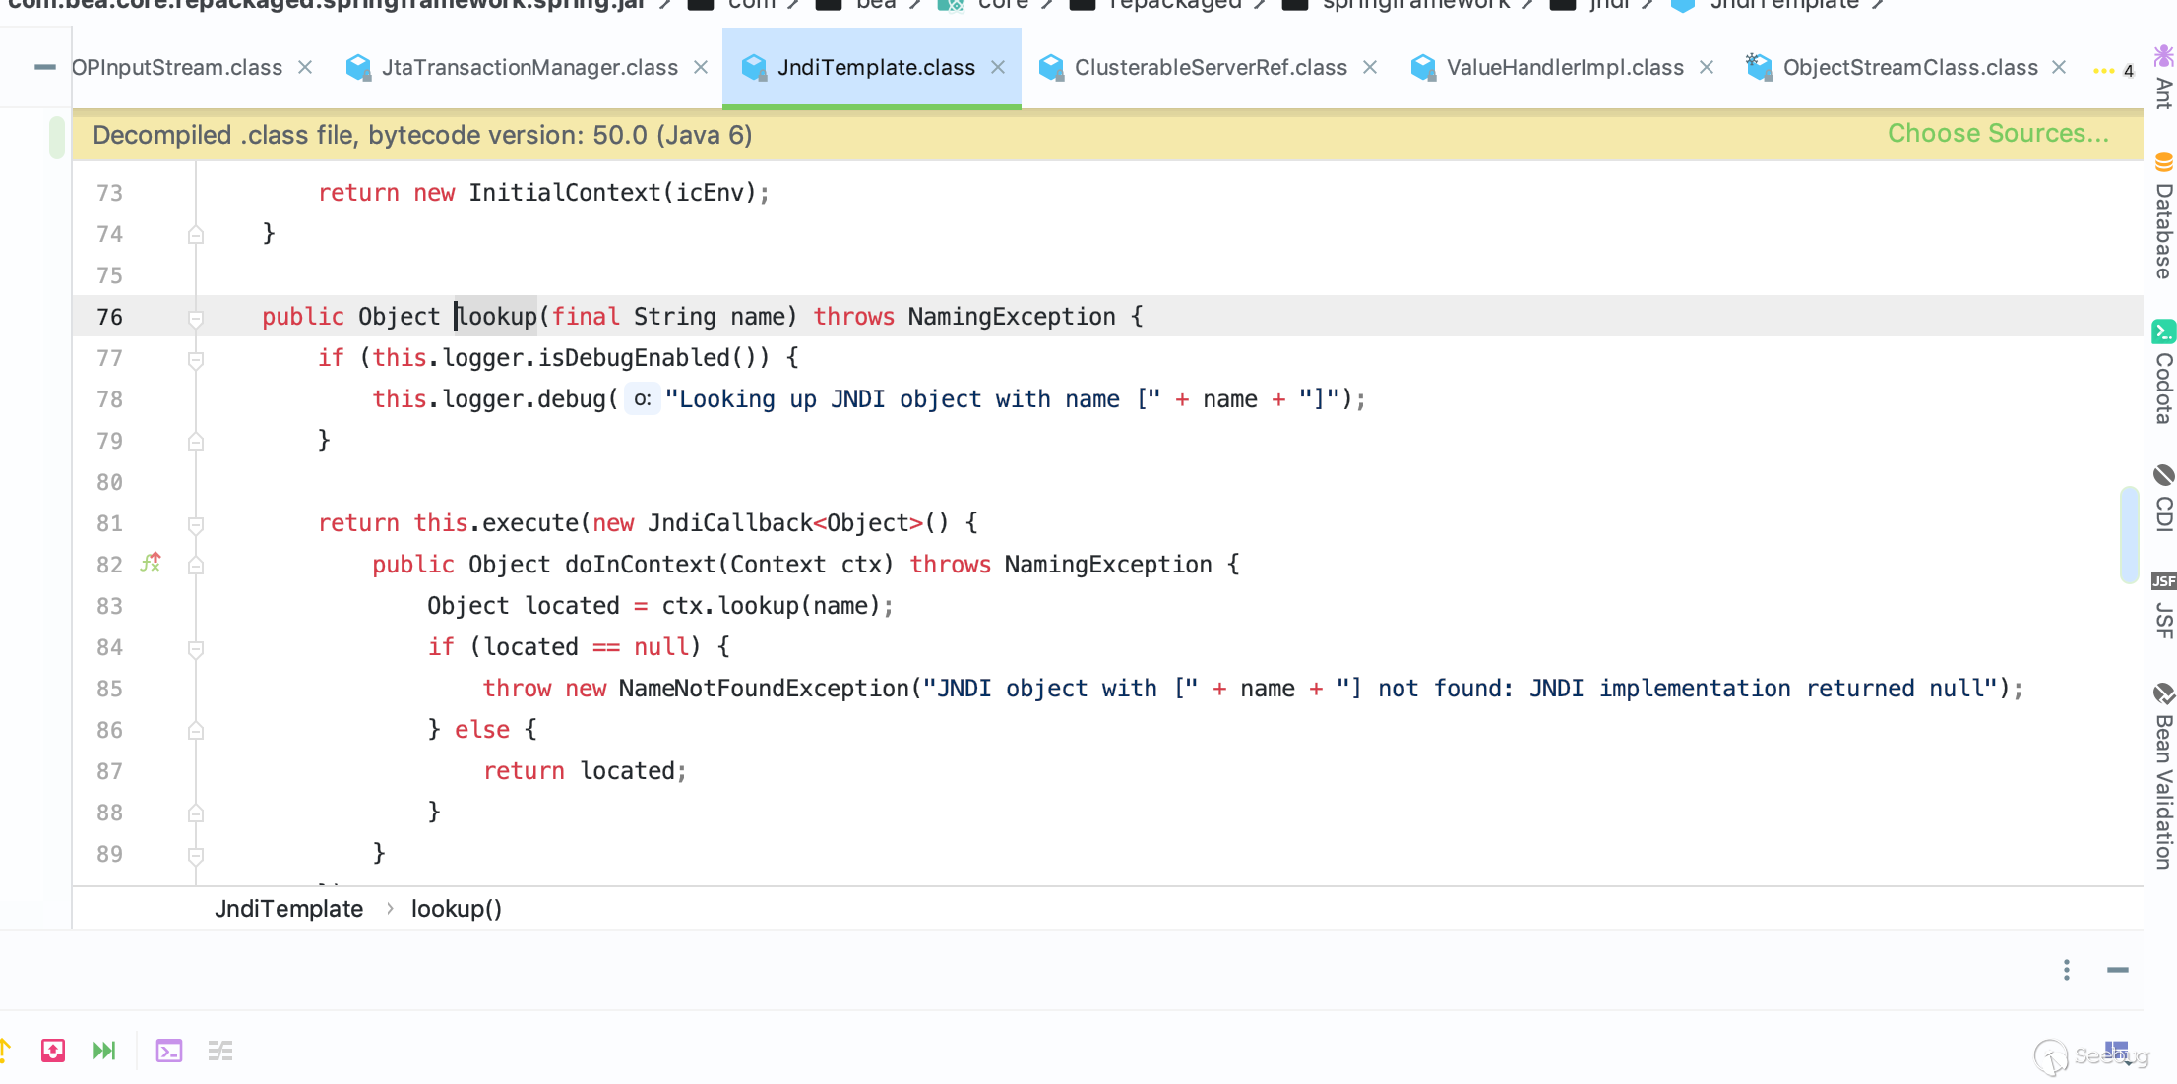Viewport: 2177px width, 1084px height.
Task: Click the implements-method gutter icon on line 82
Action: point(151,563)
